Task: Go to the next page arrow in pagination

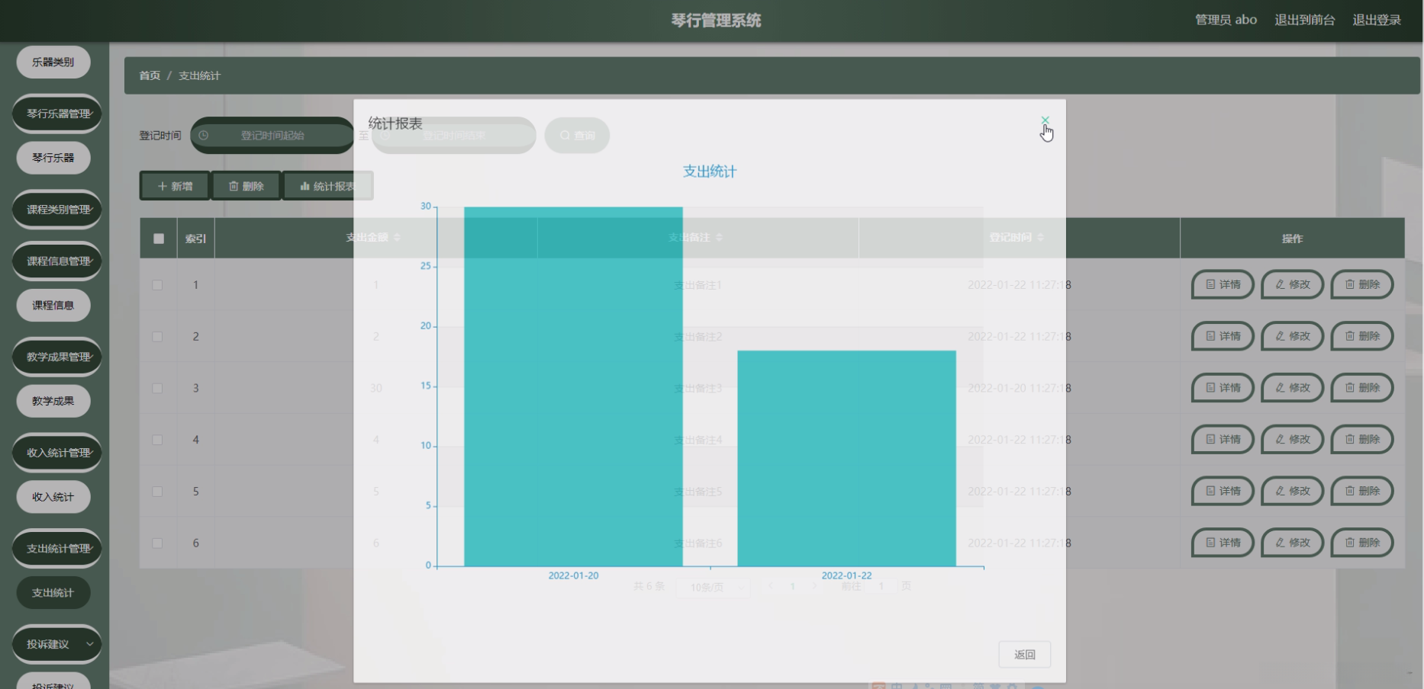Action: (814, 586)
